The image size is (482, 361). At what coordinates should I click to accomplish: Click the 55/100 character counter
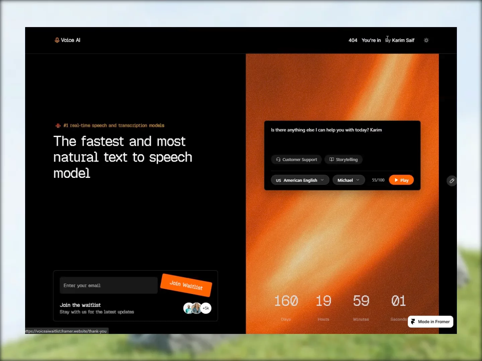click(378, 180)
